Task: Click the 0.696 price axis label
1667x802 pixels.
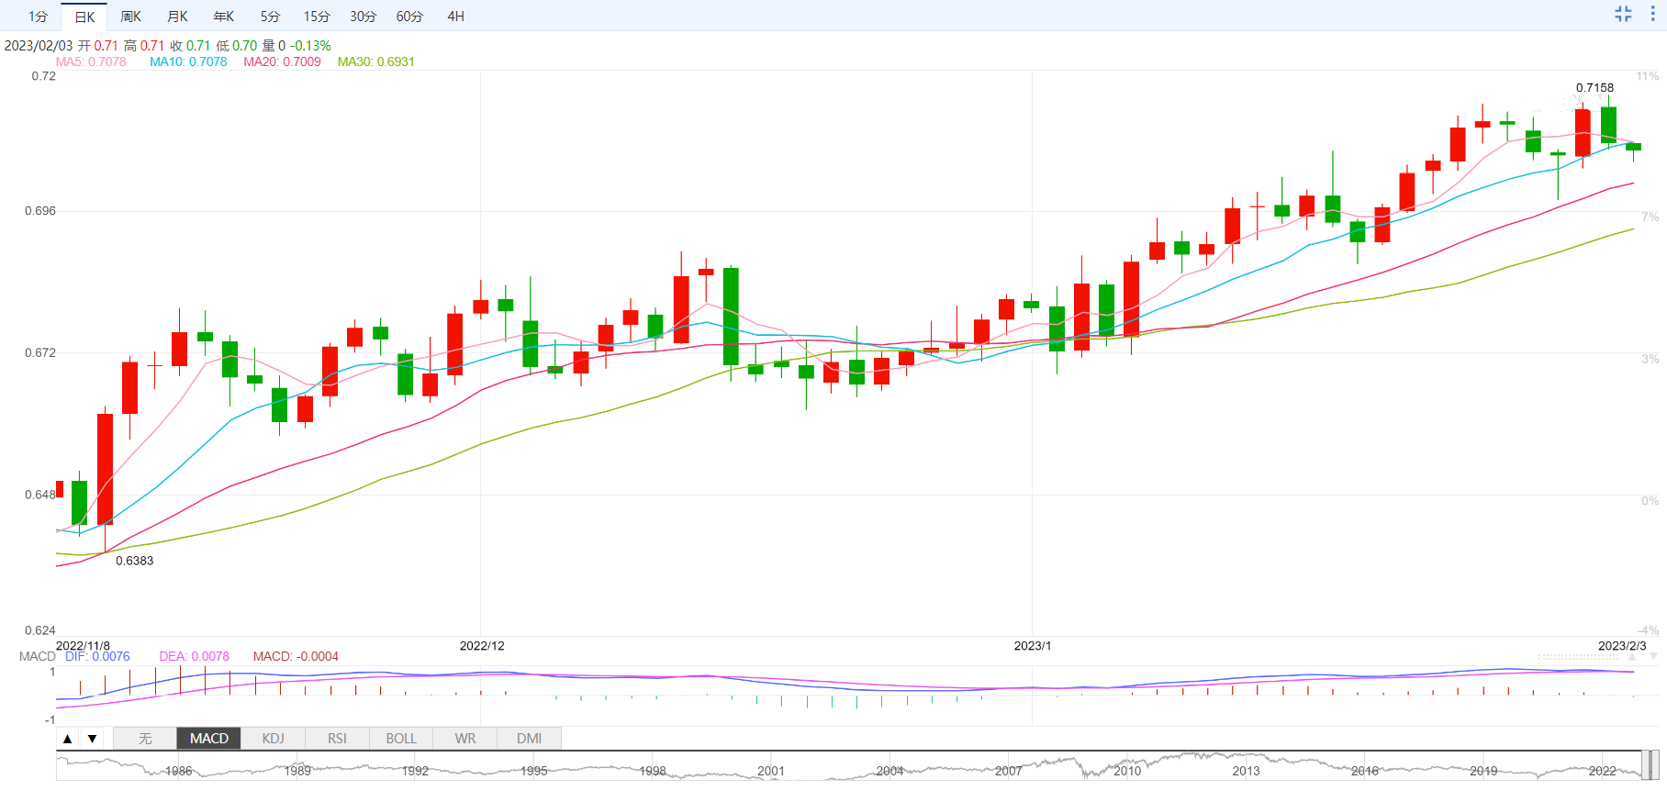Action: click(x=40, y=211)
